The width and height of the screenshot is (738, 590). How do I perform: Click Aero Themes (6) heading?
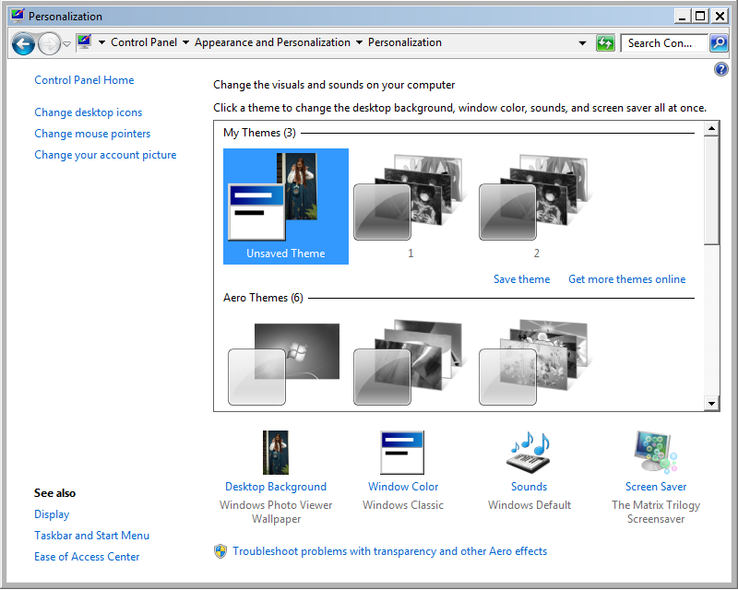(263, 298)
